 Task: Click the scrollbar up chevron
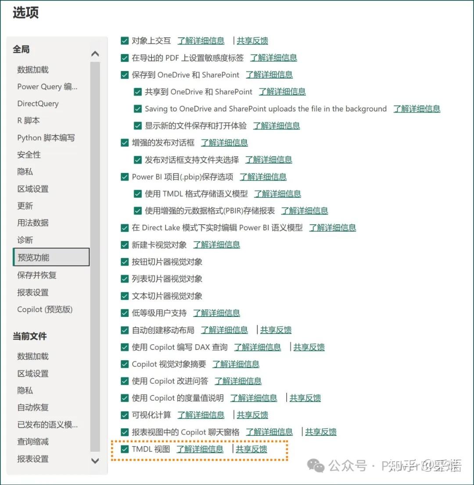(x=95, y=53)
